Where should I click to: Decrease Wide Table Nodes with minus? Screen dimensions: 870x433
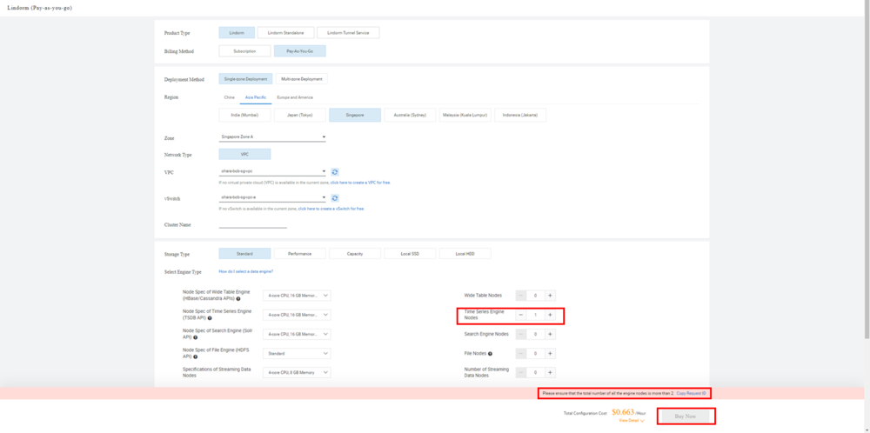pyautogui.click(x=521, y=296)
